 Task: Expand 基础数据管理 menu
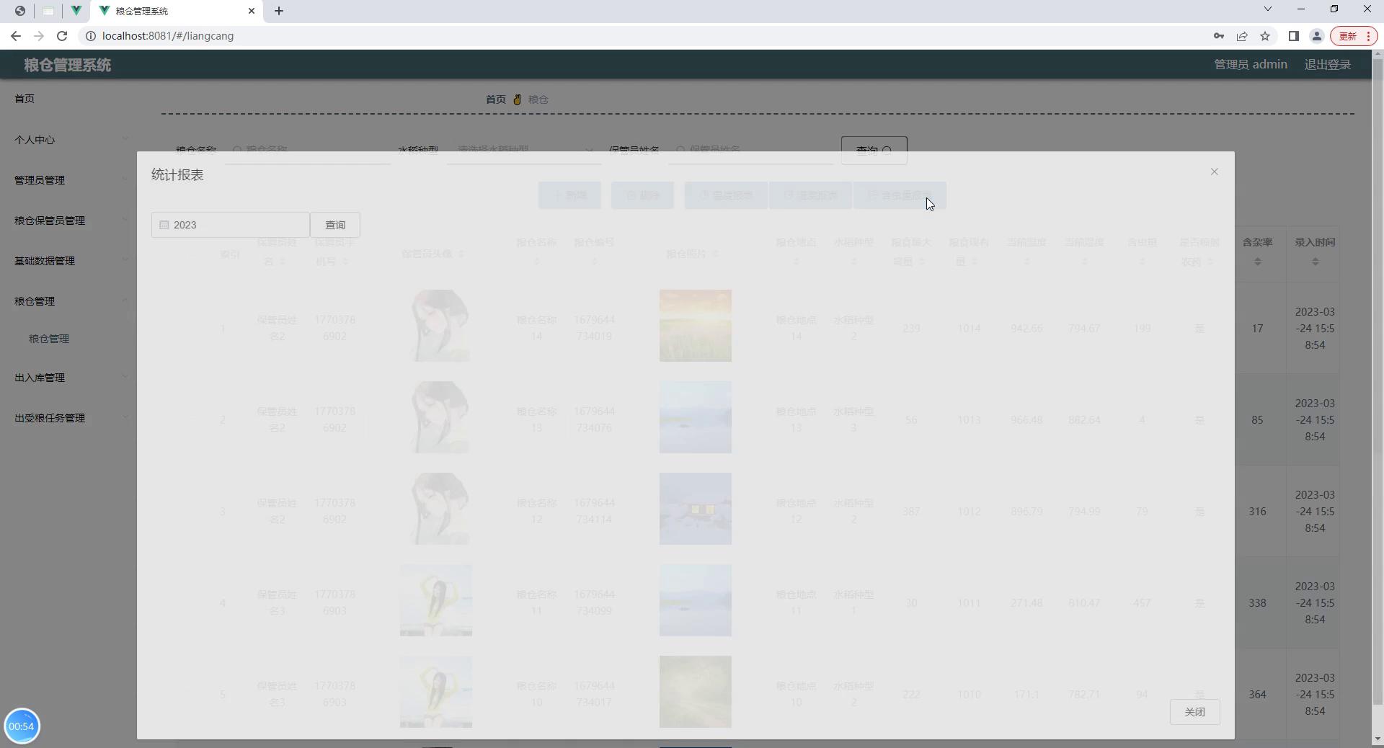tap(70, 261)
